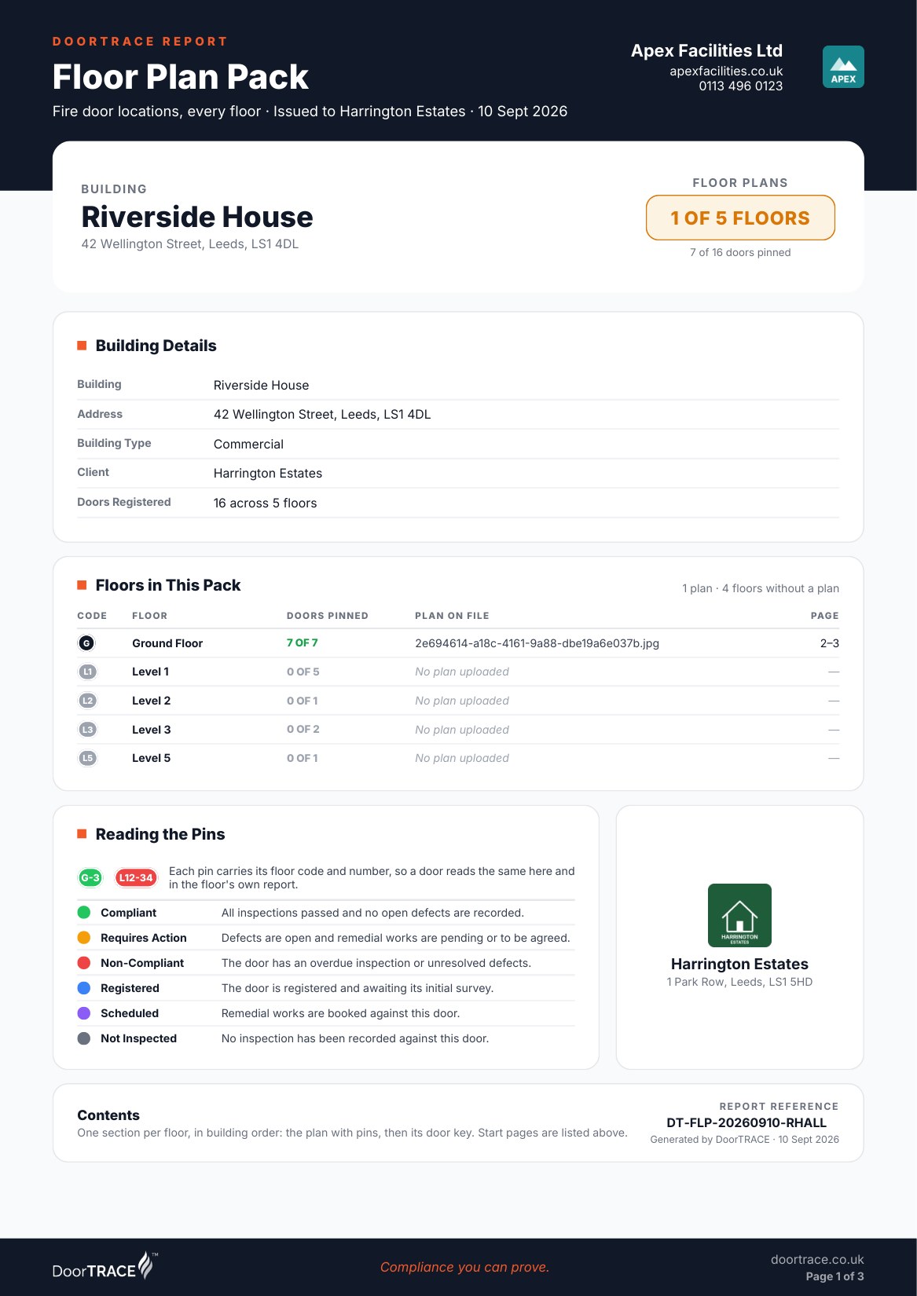
Task: Click the orange square beside Building Details
Action: (82, 346)
